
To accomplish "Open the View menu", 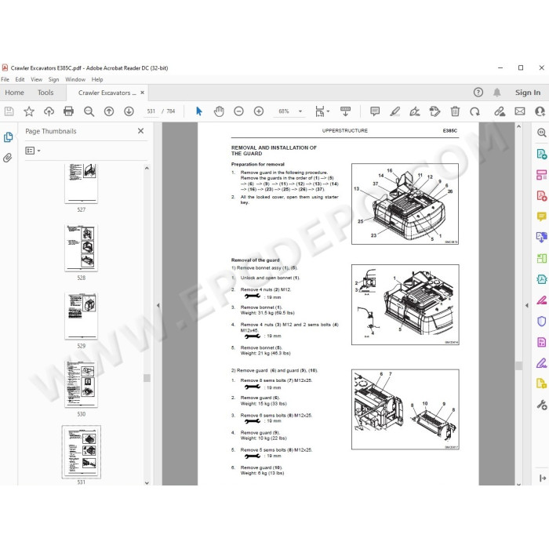I will coord(36,79).
